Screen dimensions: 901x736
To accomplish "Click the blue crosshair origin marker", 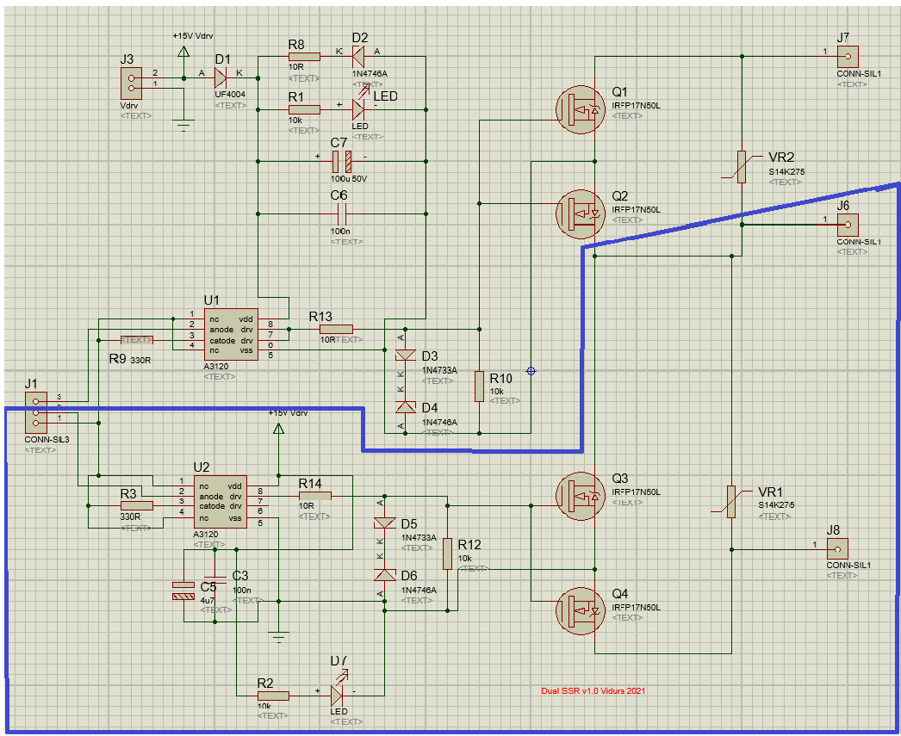I will pyautogui.click(x=531, y=371).
